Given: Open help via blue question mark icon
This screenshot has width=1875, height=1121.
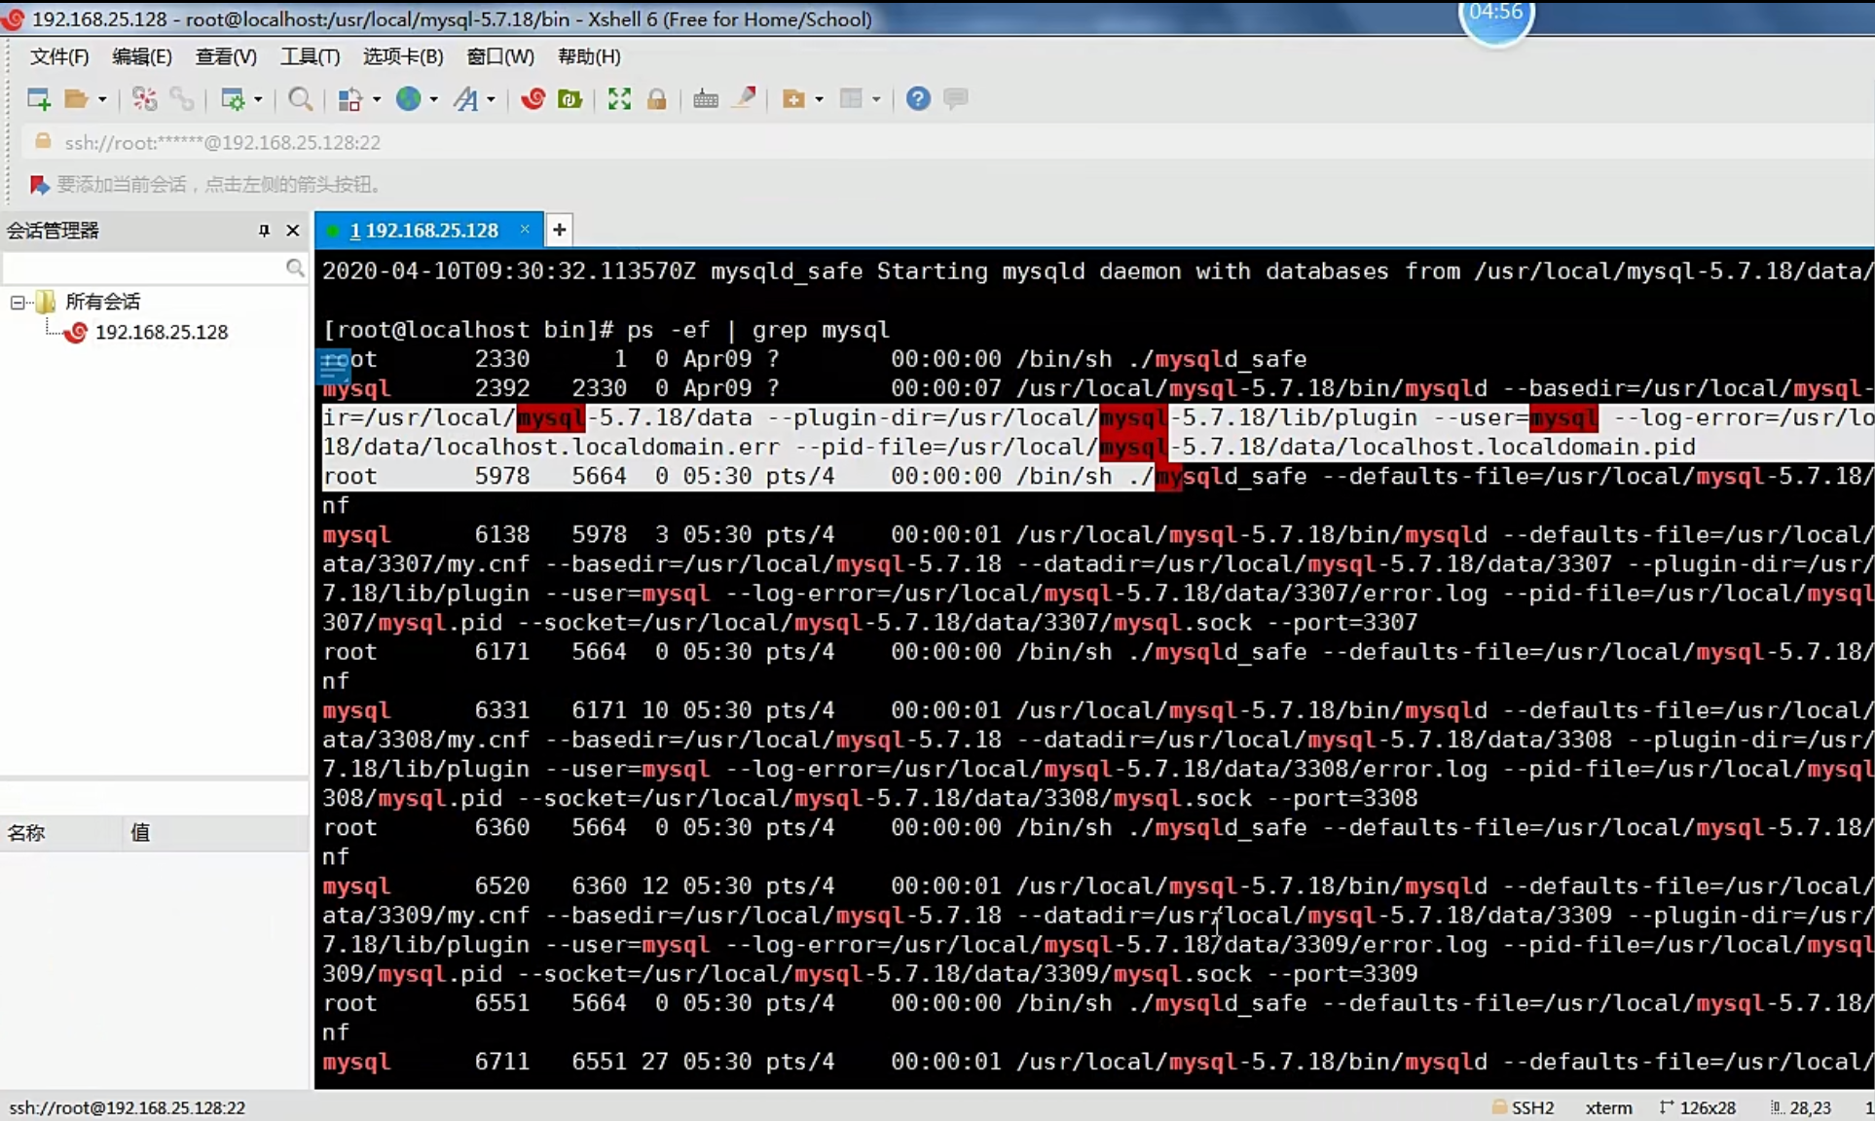Looking at the screenshot, I should click(918, 98).
